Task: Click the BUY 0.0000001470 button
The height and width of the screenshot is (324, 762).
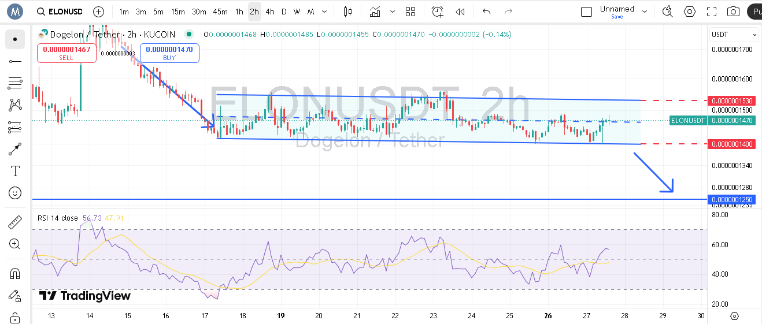Action: pos(169,53)
